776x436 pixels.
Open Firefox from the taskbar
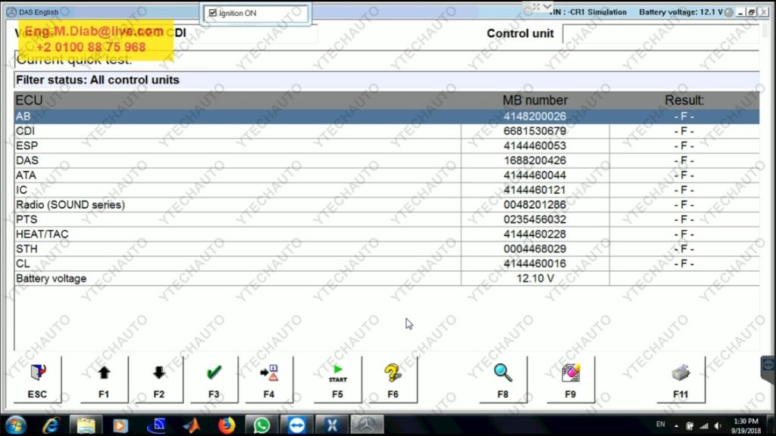point(227,425)
